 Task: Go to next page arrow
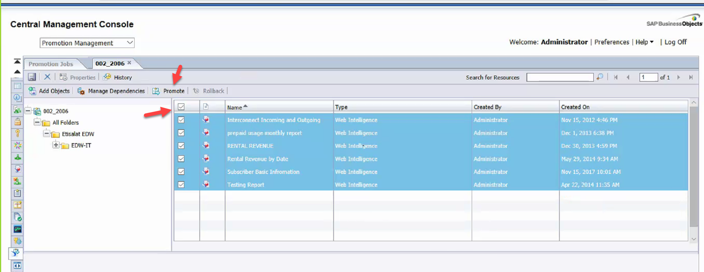(x=679, y=77)
